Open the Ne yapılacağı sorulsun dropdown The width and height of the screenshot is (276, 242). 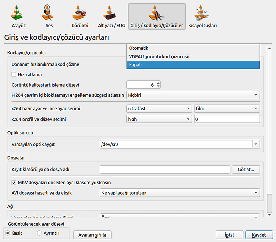point(179,193)
